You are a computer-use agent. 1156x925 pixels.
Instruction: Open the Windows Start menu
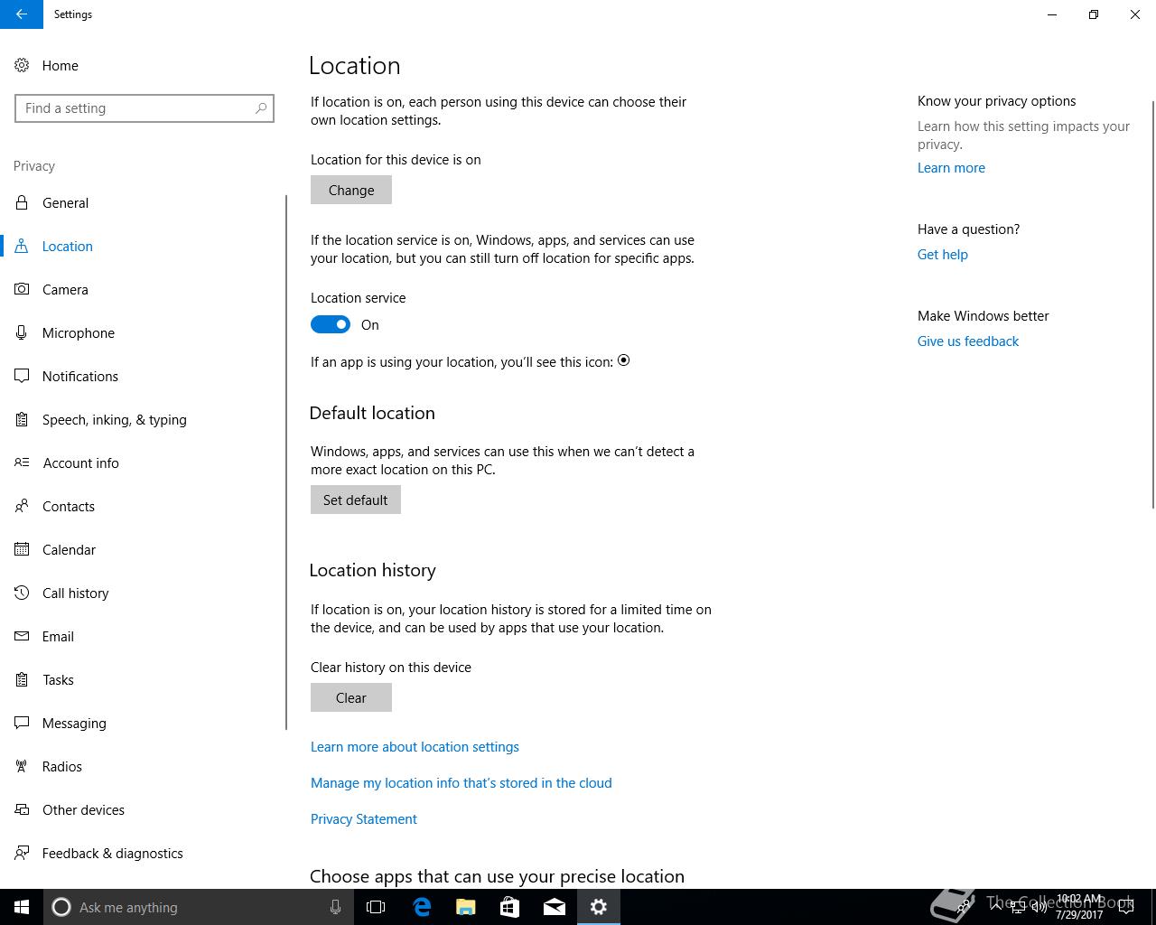coord(22,907)
